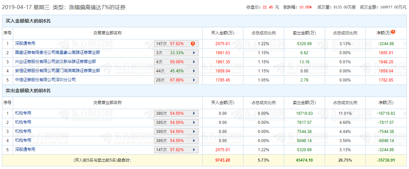Open the 安信证券 厦门湖滨南路 branch link
This screenshot has width=409, height=169.
coord(57,71)
